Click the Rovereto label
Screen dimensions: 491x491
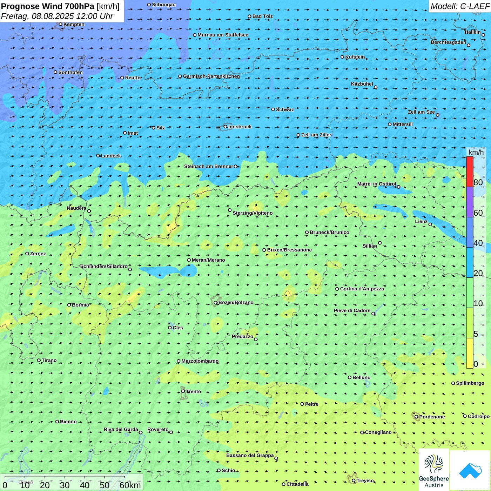[158, 429]
